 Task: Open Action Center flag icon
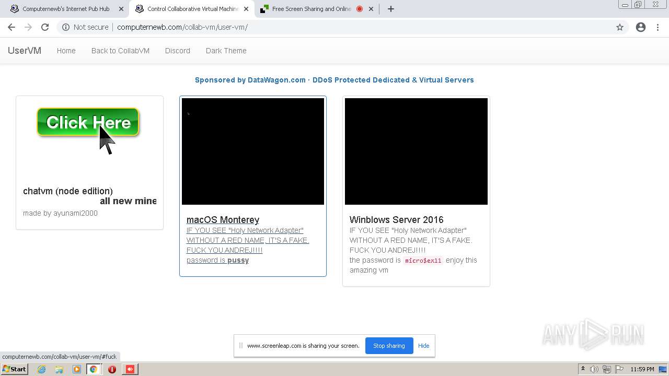point(619,369)
